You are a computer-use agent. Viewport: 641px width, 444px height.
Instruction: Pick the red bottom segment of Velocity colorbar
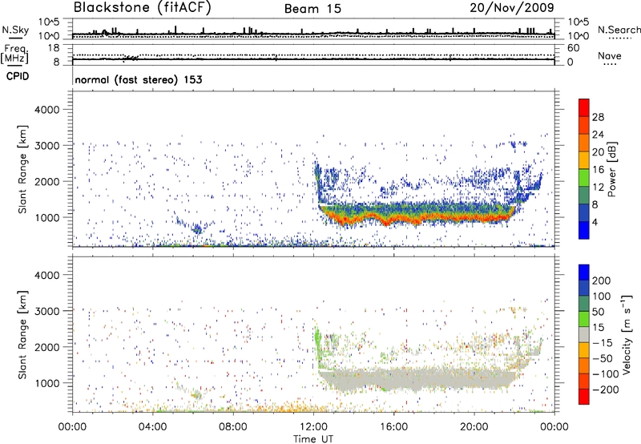[x=584, y=397]
